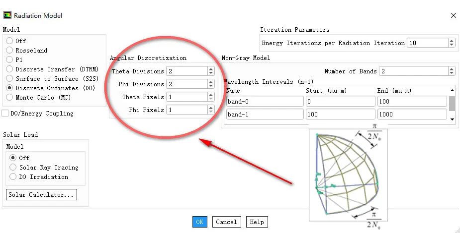This screenshot has width=460, height=233.
Task: Click the band-0 End wavelength field
Action: pos(411,102)
